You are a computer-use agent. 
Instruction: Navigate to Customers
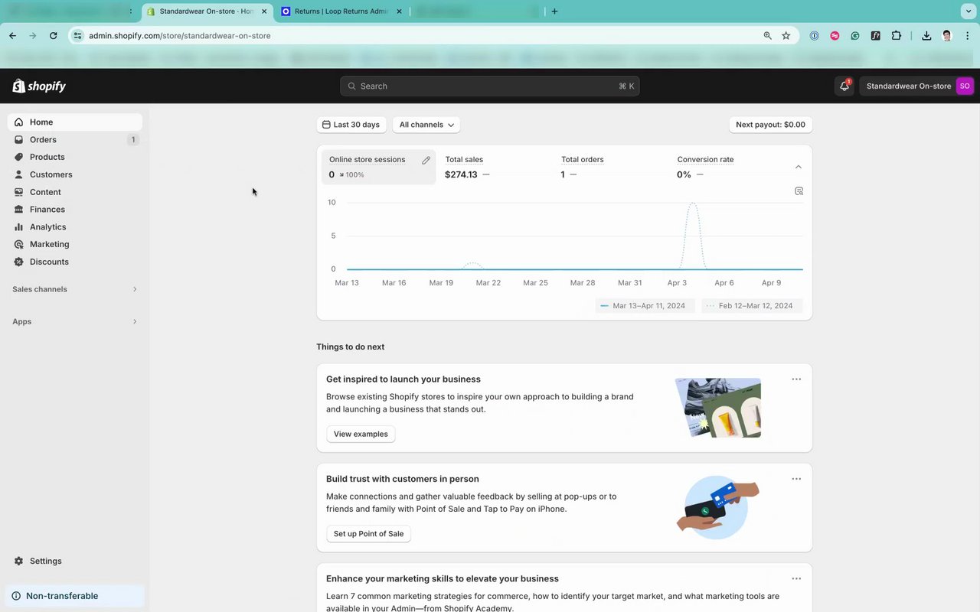click(x=75, y=174)
